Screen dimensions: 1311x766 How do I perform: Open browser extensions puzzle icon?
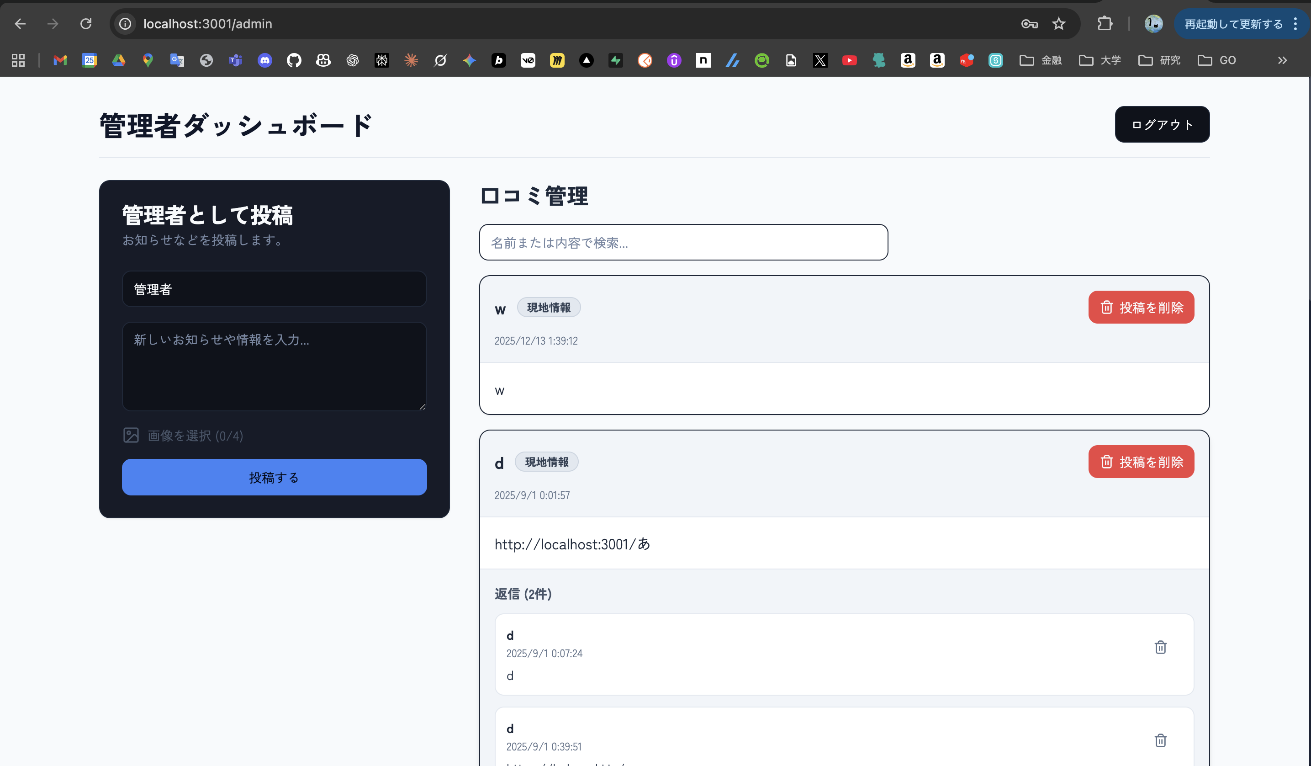click(x=1105, y=24)
